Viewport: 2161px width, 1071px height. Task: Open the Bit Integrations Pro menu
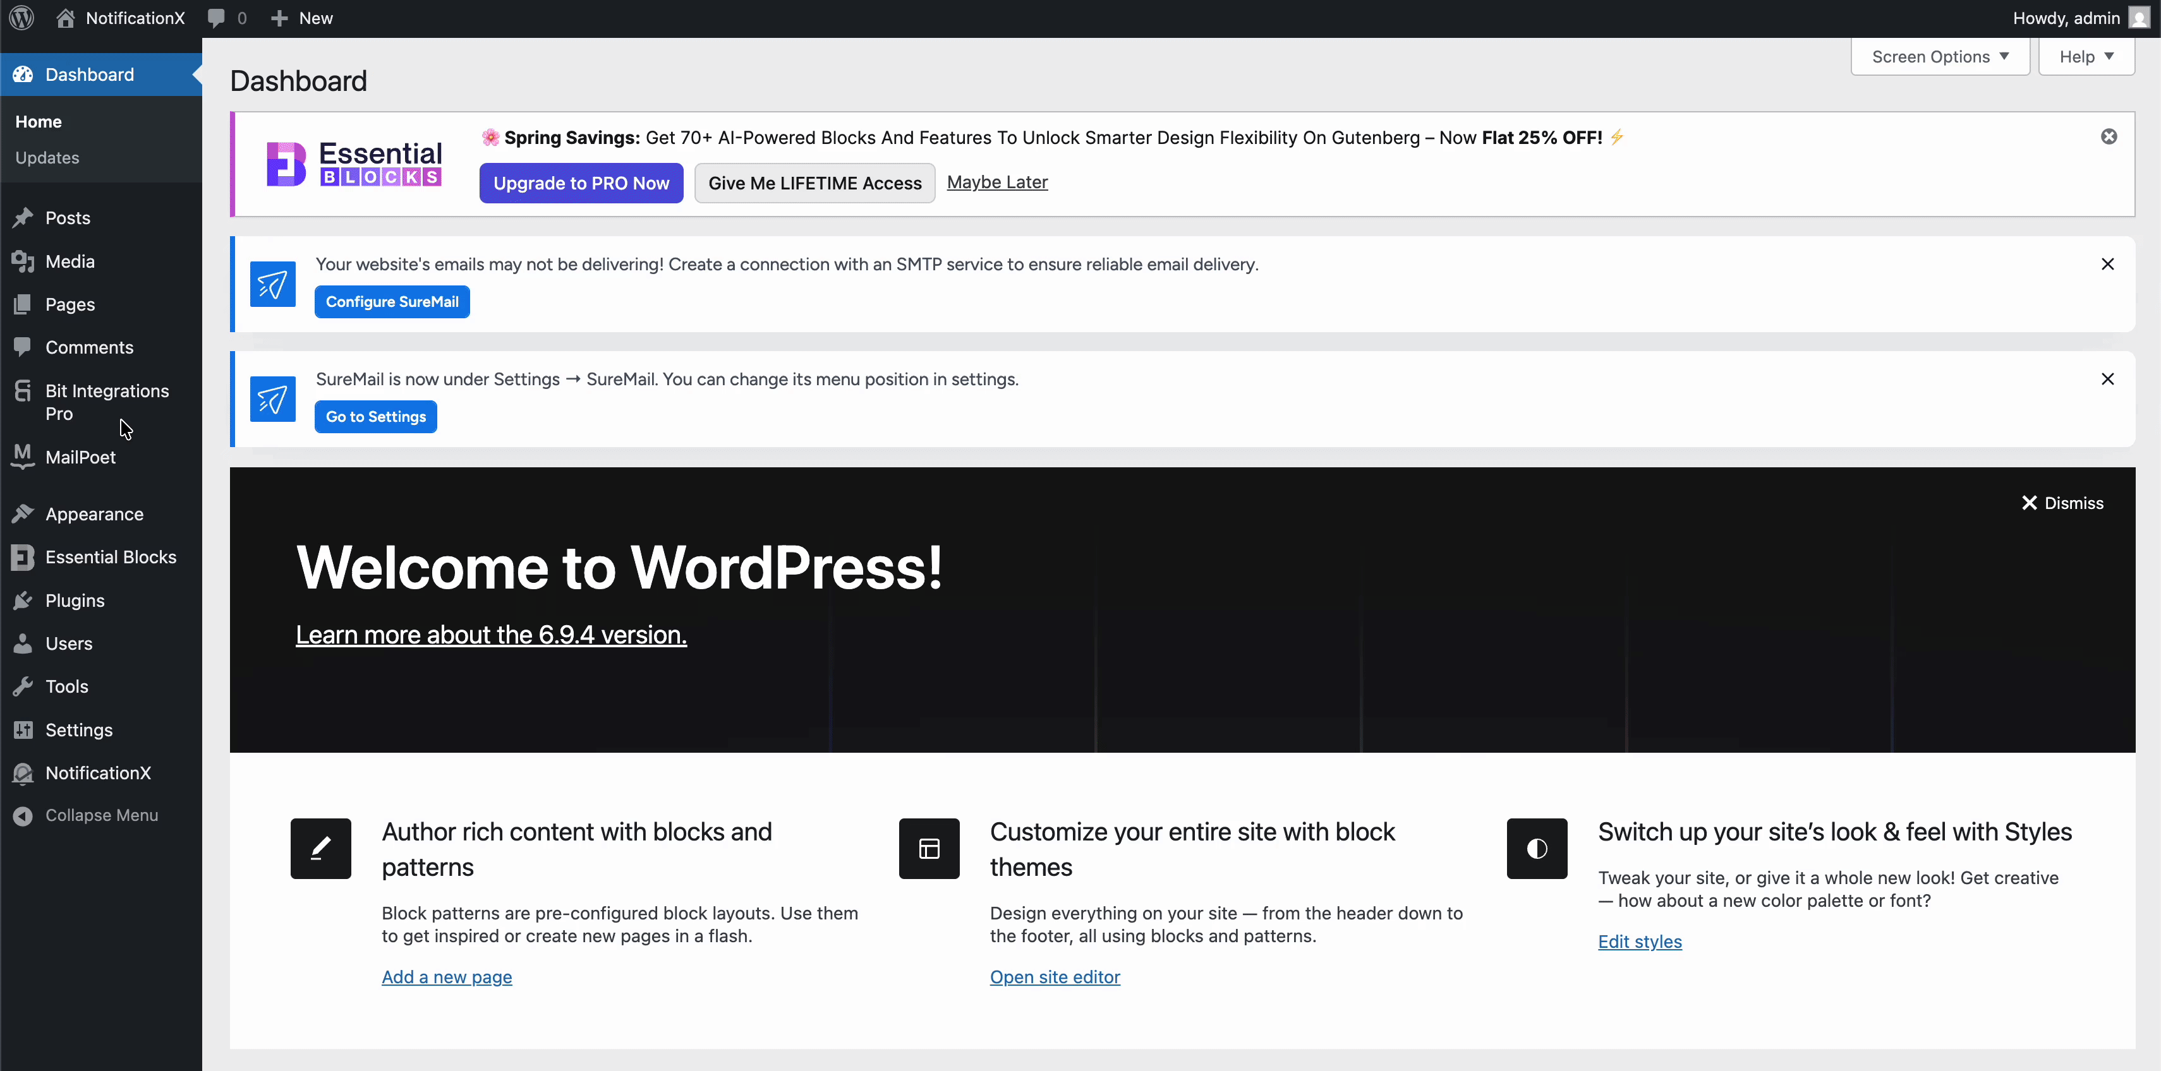107,402
